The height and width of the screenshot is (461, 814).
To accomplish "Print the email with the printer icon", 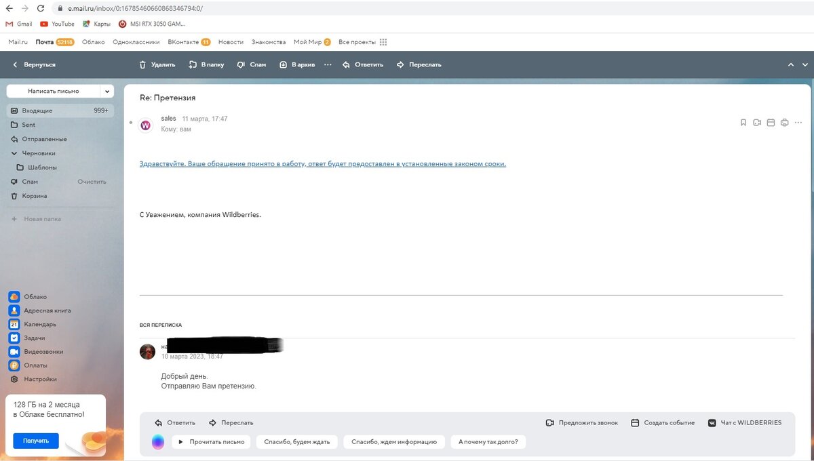I will 784,123.
